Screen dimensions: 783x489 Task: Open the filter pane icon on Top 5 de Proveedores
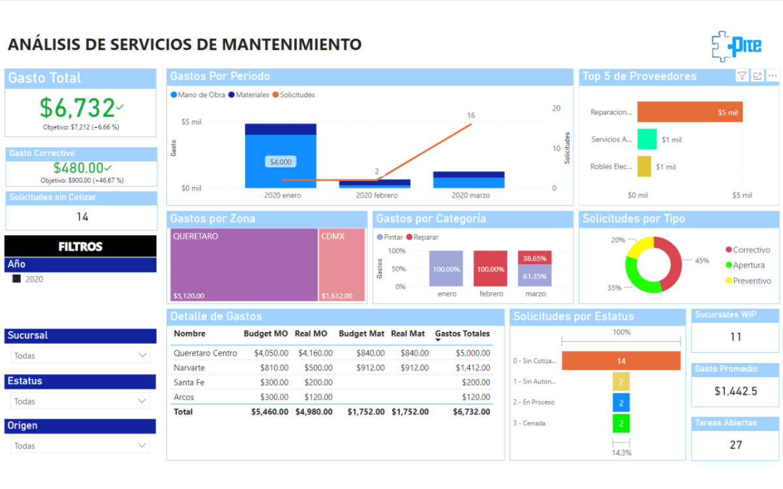pos(743,76)
